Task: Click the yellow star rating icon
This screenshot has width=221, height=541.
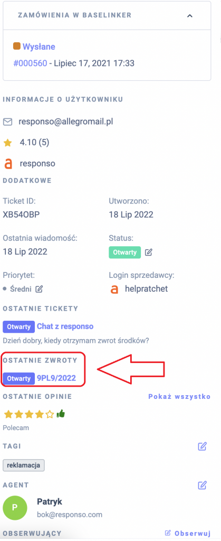Action: pyautogui.click(x=7, y=143)
